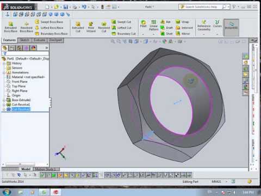
Task: Open the Linear Pattern dropdown arrow
Action: tap(154, 34)
